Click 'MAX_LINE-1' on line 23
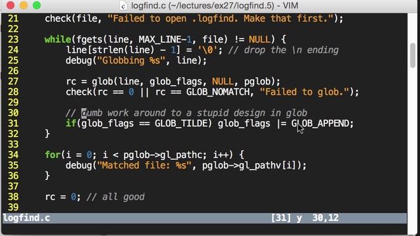420x236 pixels. pyautogui.click(x=165, y=39)
